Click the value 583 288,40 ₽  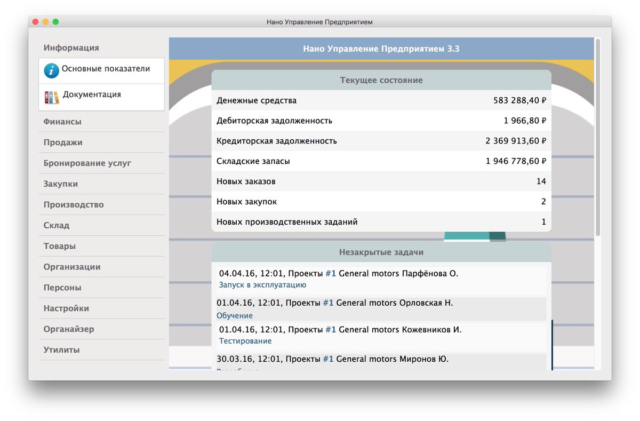[520, 100]
